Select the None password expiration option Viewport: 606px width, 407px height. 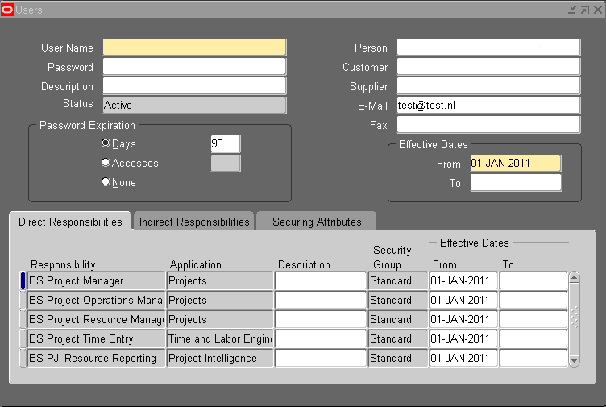106,181
